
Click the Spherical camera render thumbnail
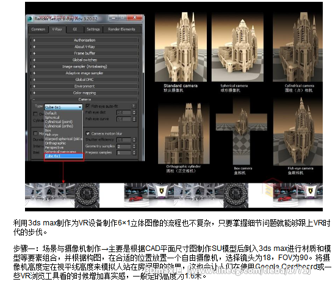point(237,47)
